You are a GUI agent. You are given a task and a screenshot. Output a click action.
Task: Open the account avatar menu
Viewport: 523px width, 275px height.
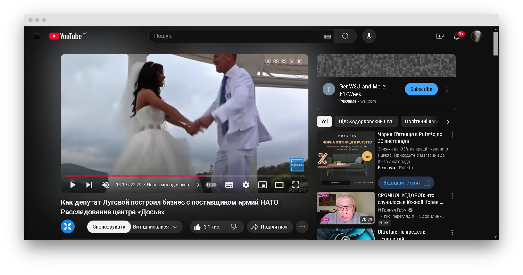click(477, 36)
